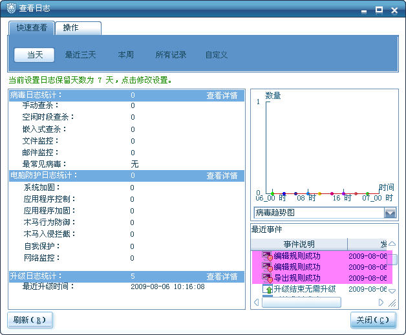Click the green arrow icon for 升级结束无需升级
The width and height of the screenshot is (406, 335).
pyautogui.click(x=268, y=289)
